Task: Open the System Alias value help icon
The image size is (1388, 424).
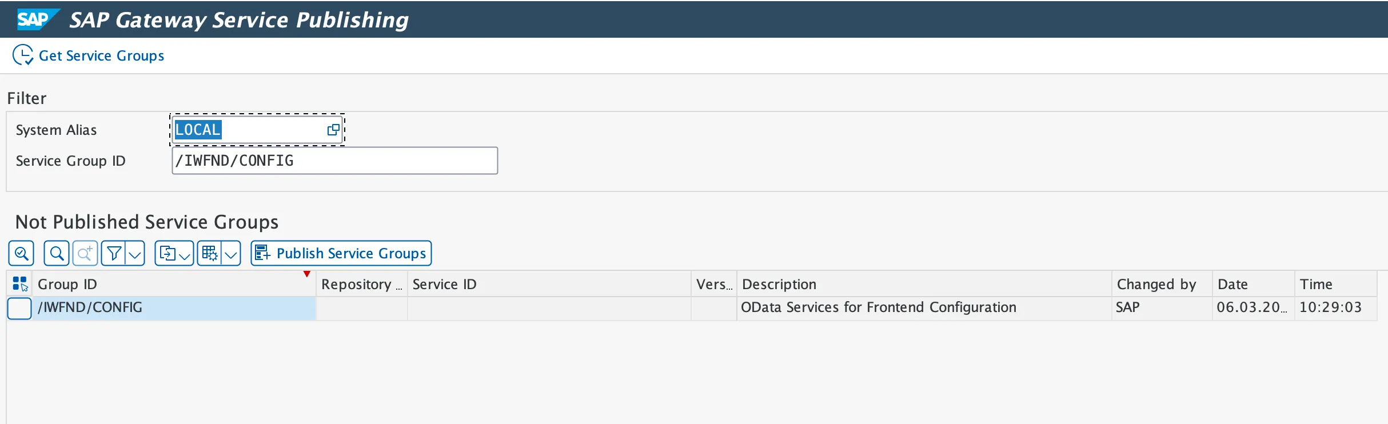Action: (333, 130)
